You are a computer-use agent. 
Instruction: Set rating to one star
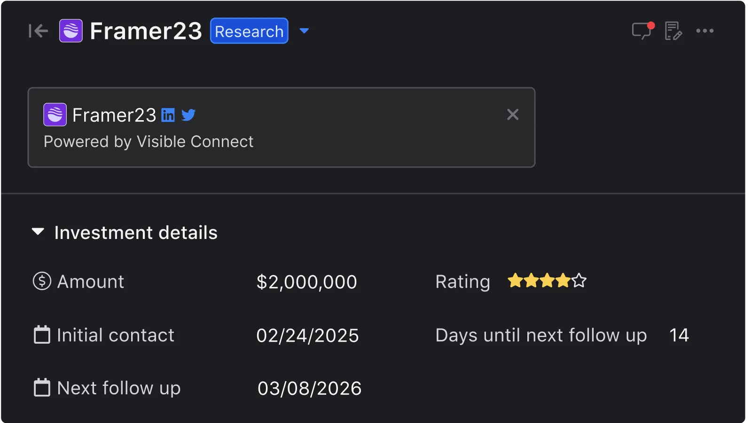(515, 281)
